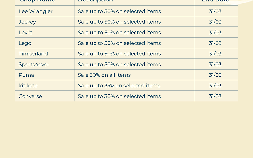Click the 31/03 end date for Lego
Viewport: 253px width, 158px height.
point(215,43)
